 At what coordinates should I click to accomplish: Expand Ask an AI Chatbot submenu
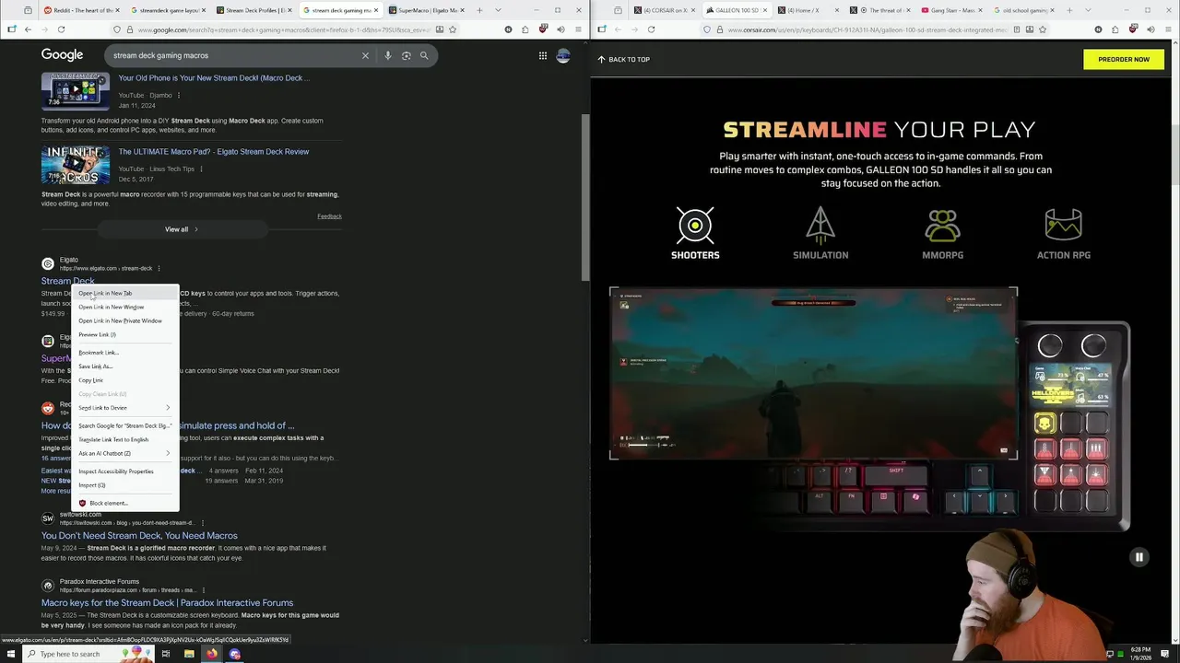(124, 453)
